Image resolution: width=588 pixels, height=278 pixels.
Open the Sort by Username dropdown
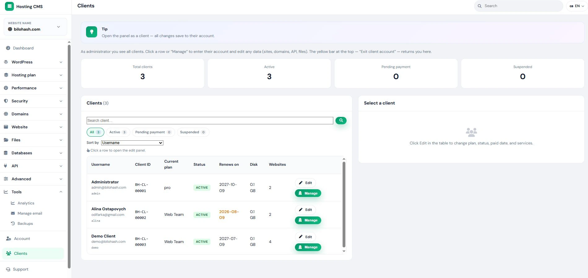(132, 143)
